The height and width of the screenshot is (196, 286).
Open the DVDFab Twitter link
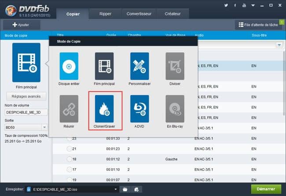[226, 5]
